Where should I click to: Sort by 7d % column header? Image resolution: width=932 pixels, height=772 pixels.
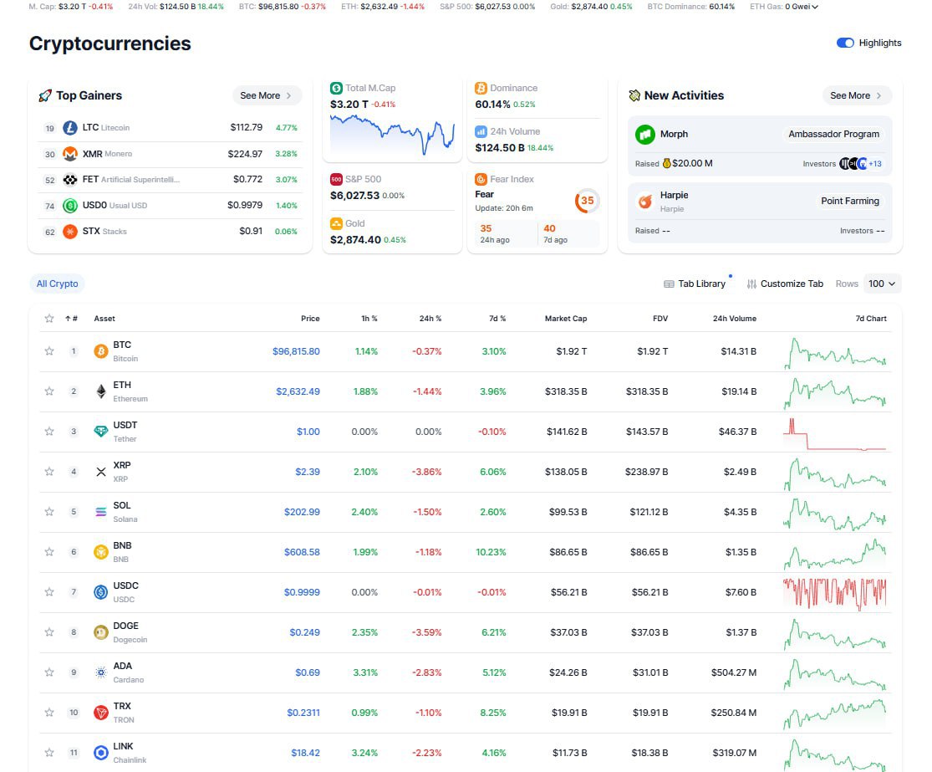pyautogui.click(x=497, y=318)
